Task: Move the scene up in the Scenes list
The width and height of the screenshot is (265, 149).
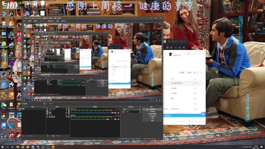Action: click(x=29, y=136)
